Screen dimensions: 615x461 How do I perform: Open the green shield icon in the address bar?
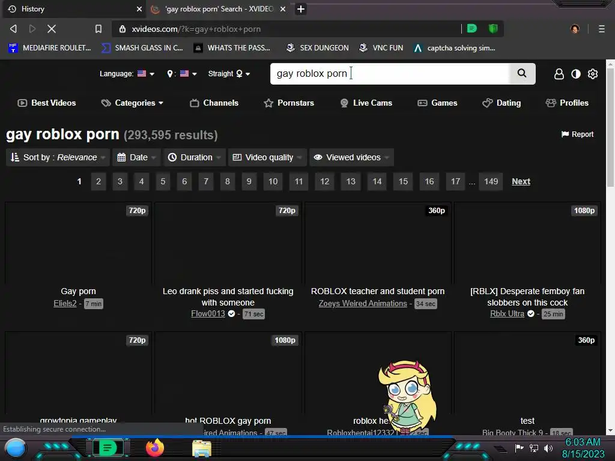coord(493,29)
